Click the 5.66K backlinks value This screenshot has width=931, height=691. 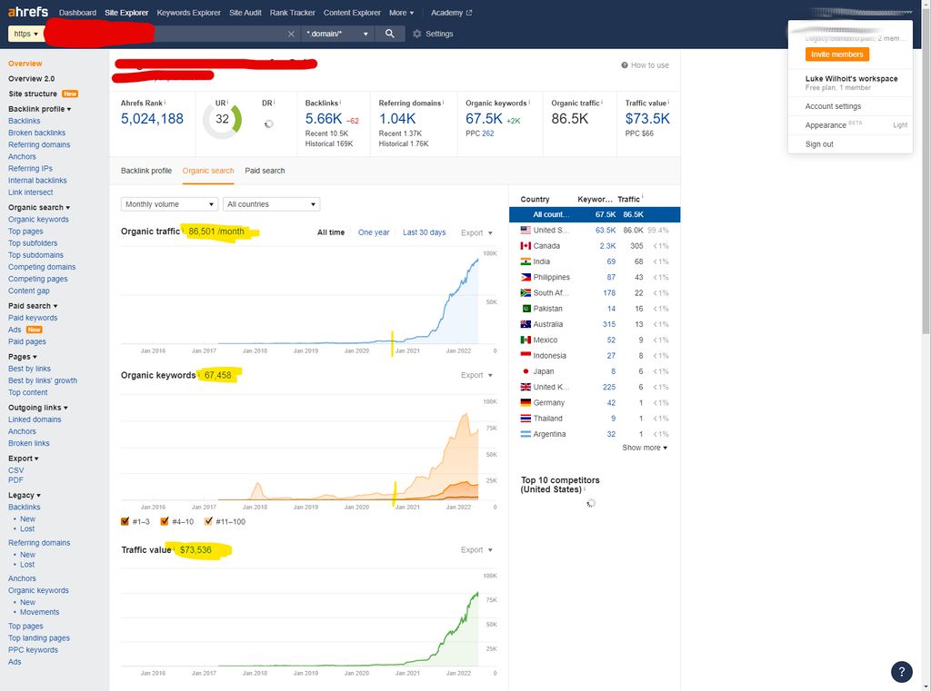[x=324, y=119]
